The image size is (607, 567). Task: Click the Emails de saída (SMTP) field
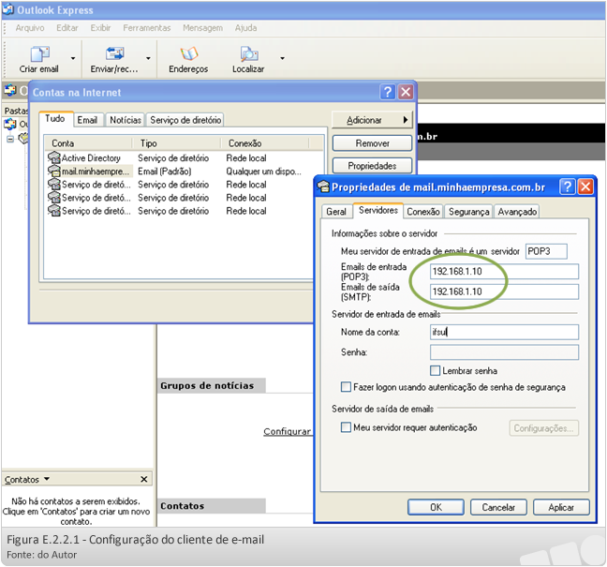(504, 291)
